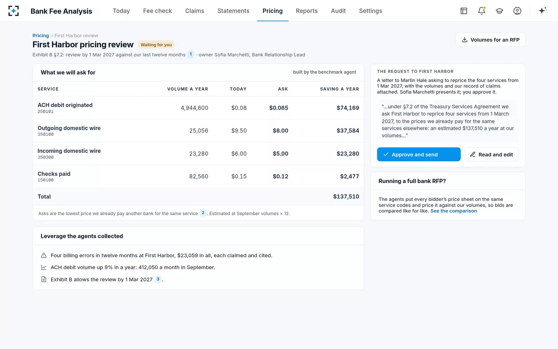Click the Saving a Year column header
This screenshot has height=349, width=558.
click(339, 89)
